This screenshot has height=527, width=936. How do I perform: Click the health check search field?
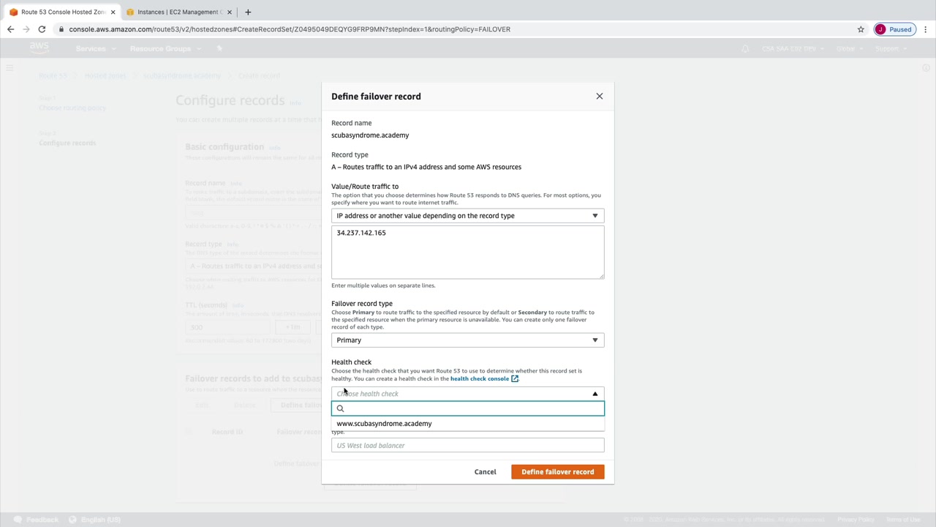[468, 408]
